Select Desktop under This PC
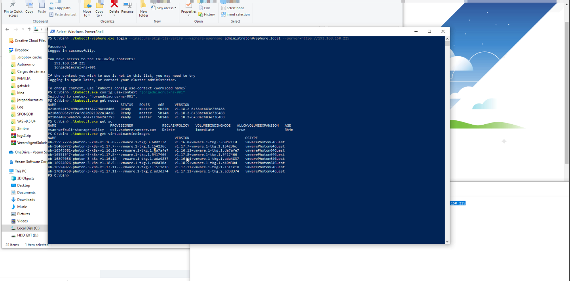 [20, 185]
